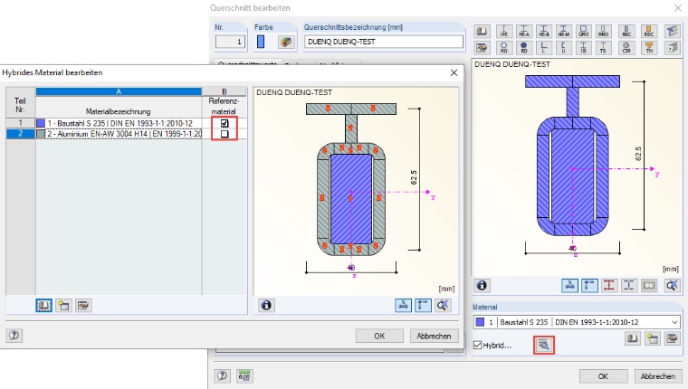Toggle principal axes display in Querschnitt preview
Image resolution: width=688 pixels, height=389 pixels.
pyautogui.click(x=569, y=286)
